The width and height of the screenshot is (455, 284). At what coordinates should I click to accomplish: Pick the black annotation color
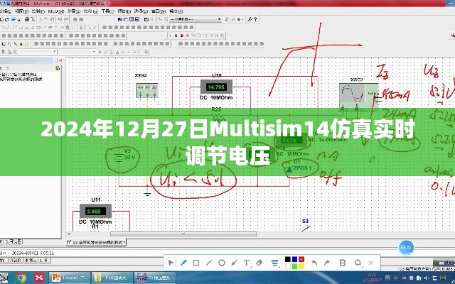[287, 259]
